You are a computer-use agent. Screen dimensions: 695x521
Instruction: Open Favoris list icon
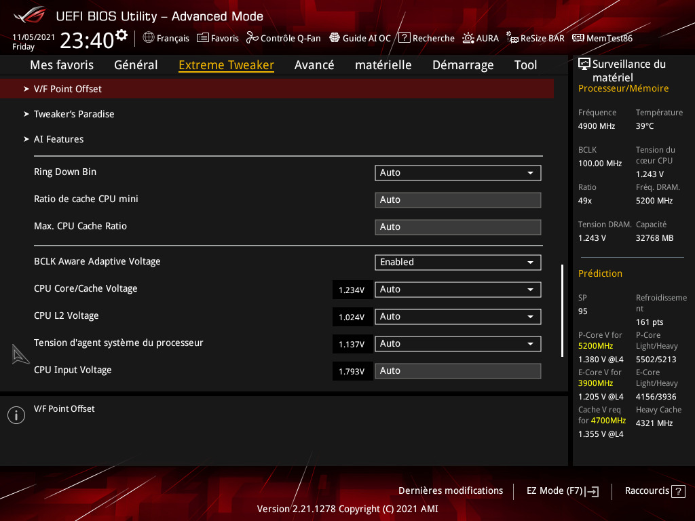tap(202, 38)
